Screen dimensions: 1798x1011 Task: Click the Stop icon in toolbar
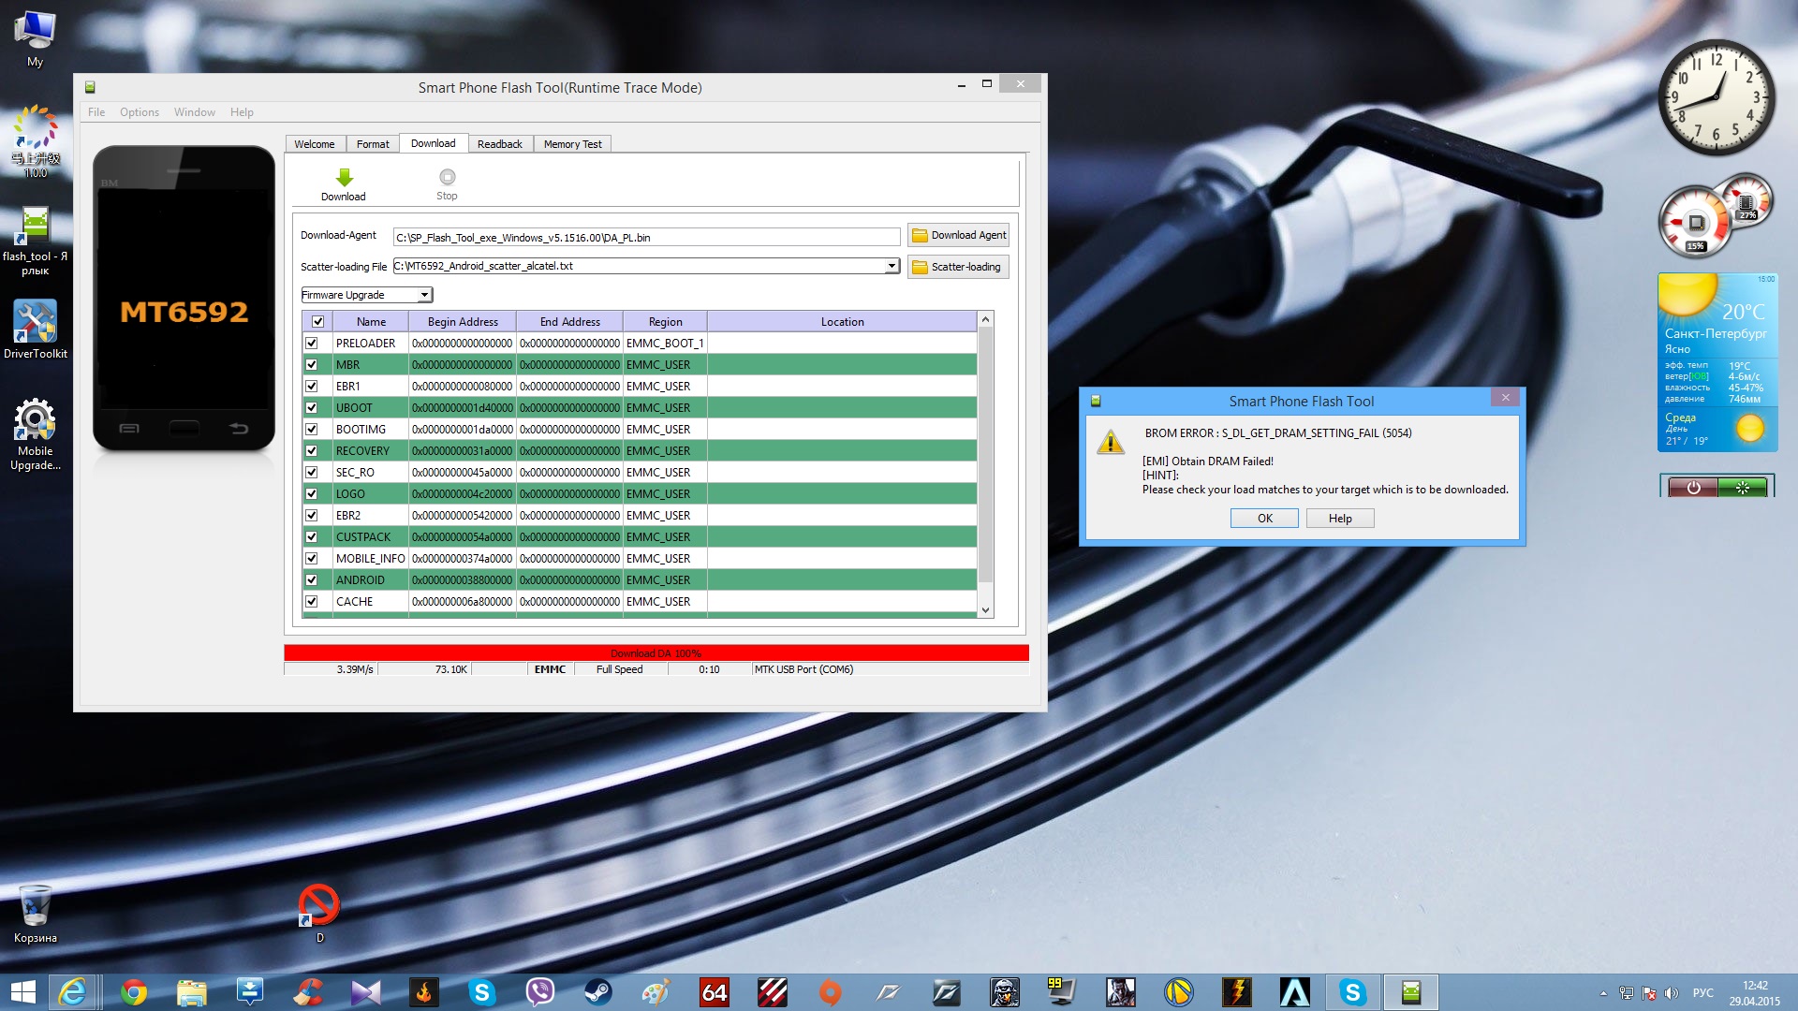[447, 178]
